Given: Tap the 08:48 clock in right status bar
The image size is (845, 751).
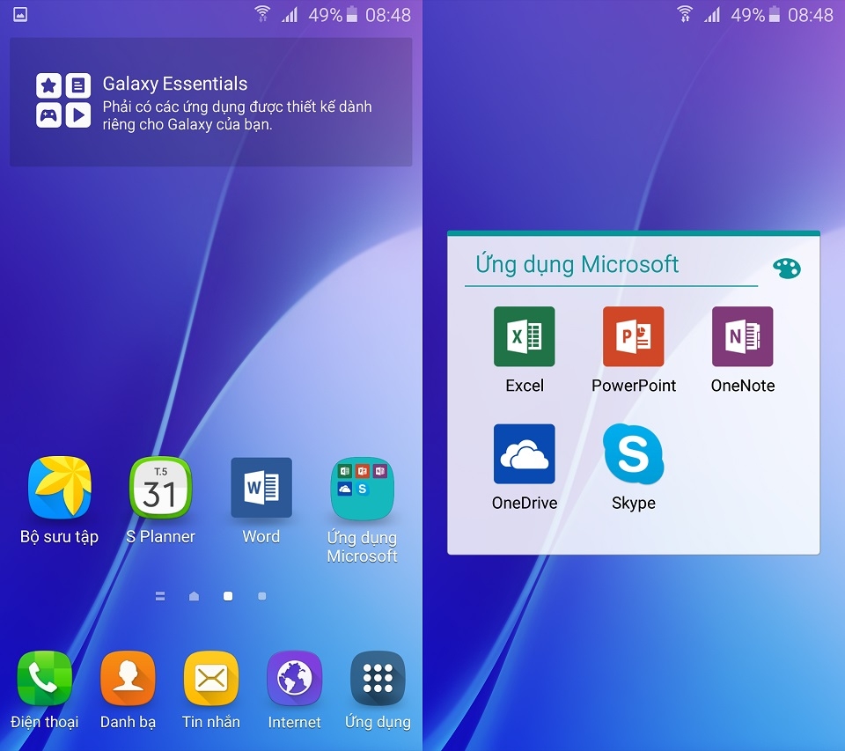Looking at the screenshot, I should 811,15.
